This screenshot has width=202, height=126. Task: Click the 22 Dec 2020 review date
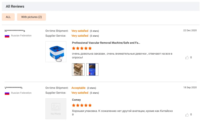[x=190, y=30]
